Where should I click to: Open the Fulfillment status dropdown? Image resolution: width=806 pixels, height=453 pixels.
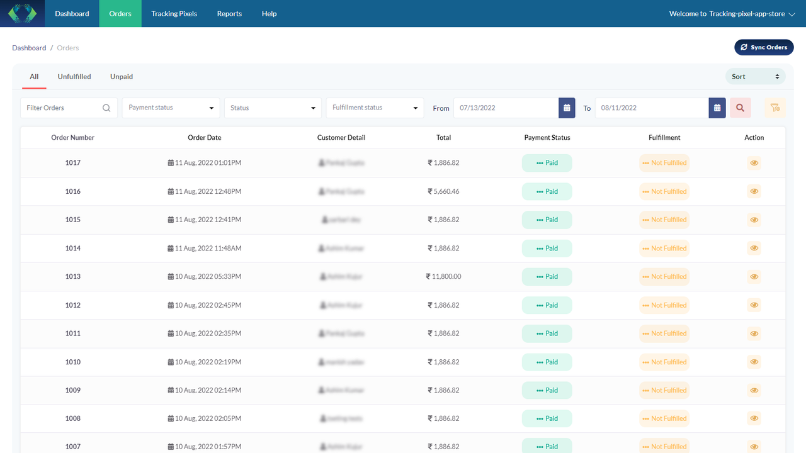click(x=375, y=108)
